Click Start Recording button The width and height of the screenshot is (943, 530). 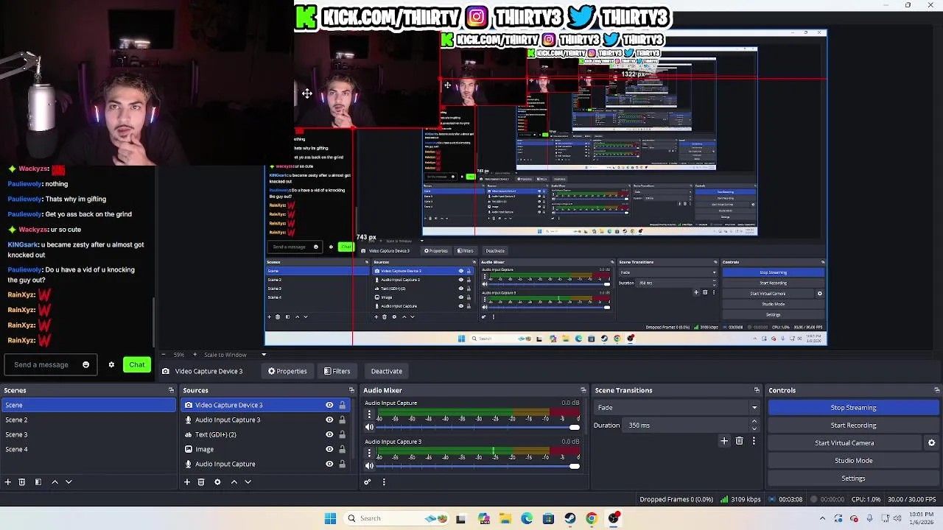(853, 425)
